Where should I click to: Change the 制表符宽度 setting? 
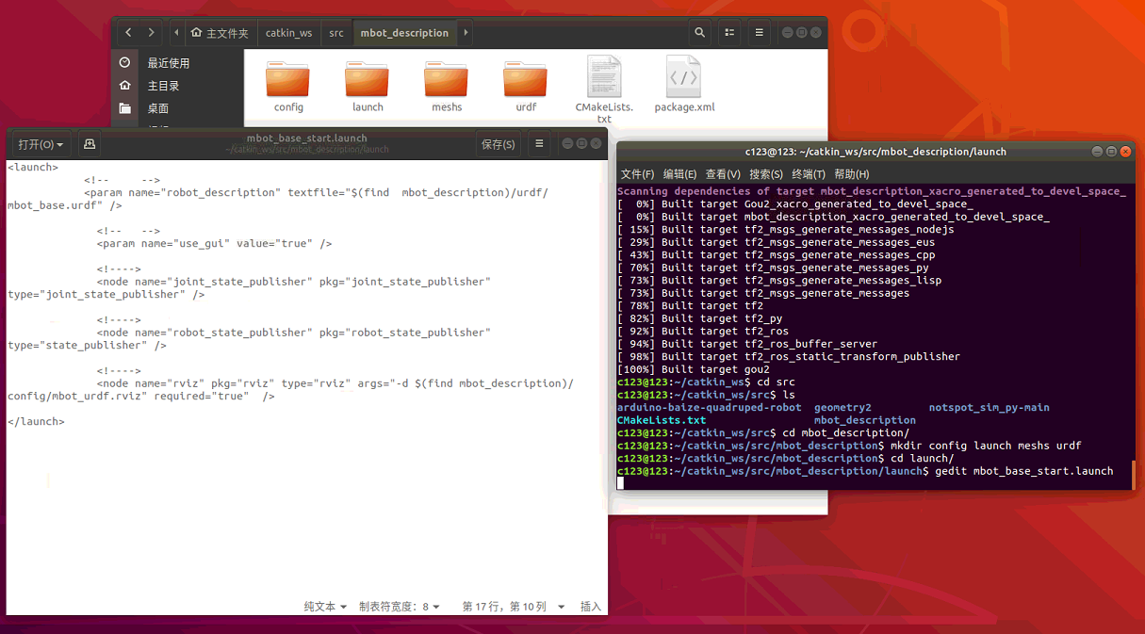pyautogui.click(x=400, y=607)
